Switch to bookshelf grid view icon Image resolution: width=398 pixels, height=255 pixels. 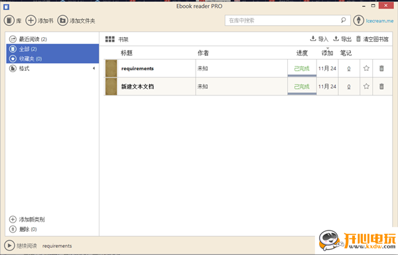[110, 39]
